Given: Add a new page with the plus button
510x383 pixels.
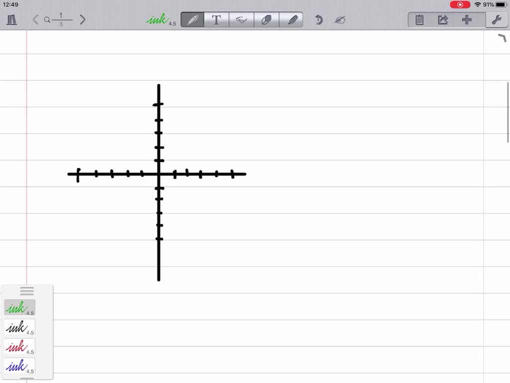Looking at the screenshot, I should [467, 19].
